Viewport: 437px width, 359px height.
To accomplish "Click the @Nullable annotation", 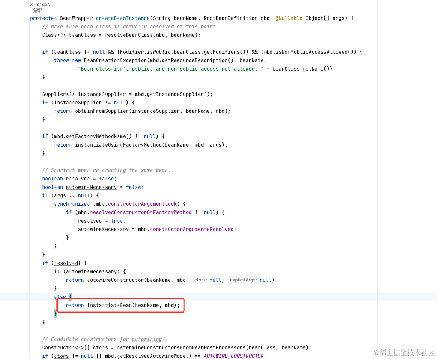I will [x=289, y=18].
